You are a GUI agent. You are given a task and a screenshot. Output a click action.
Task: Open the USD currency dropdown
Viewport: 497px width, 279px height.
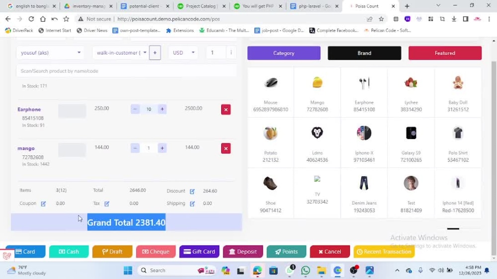click(183, 53)
